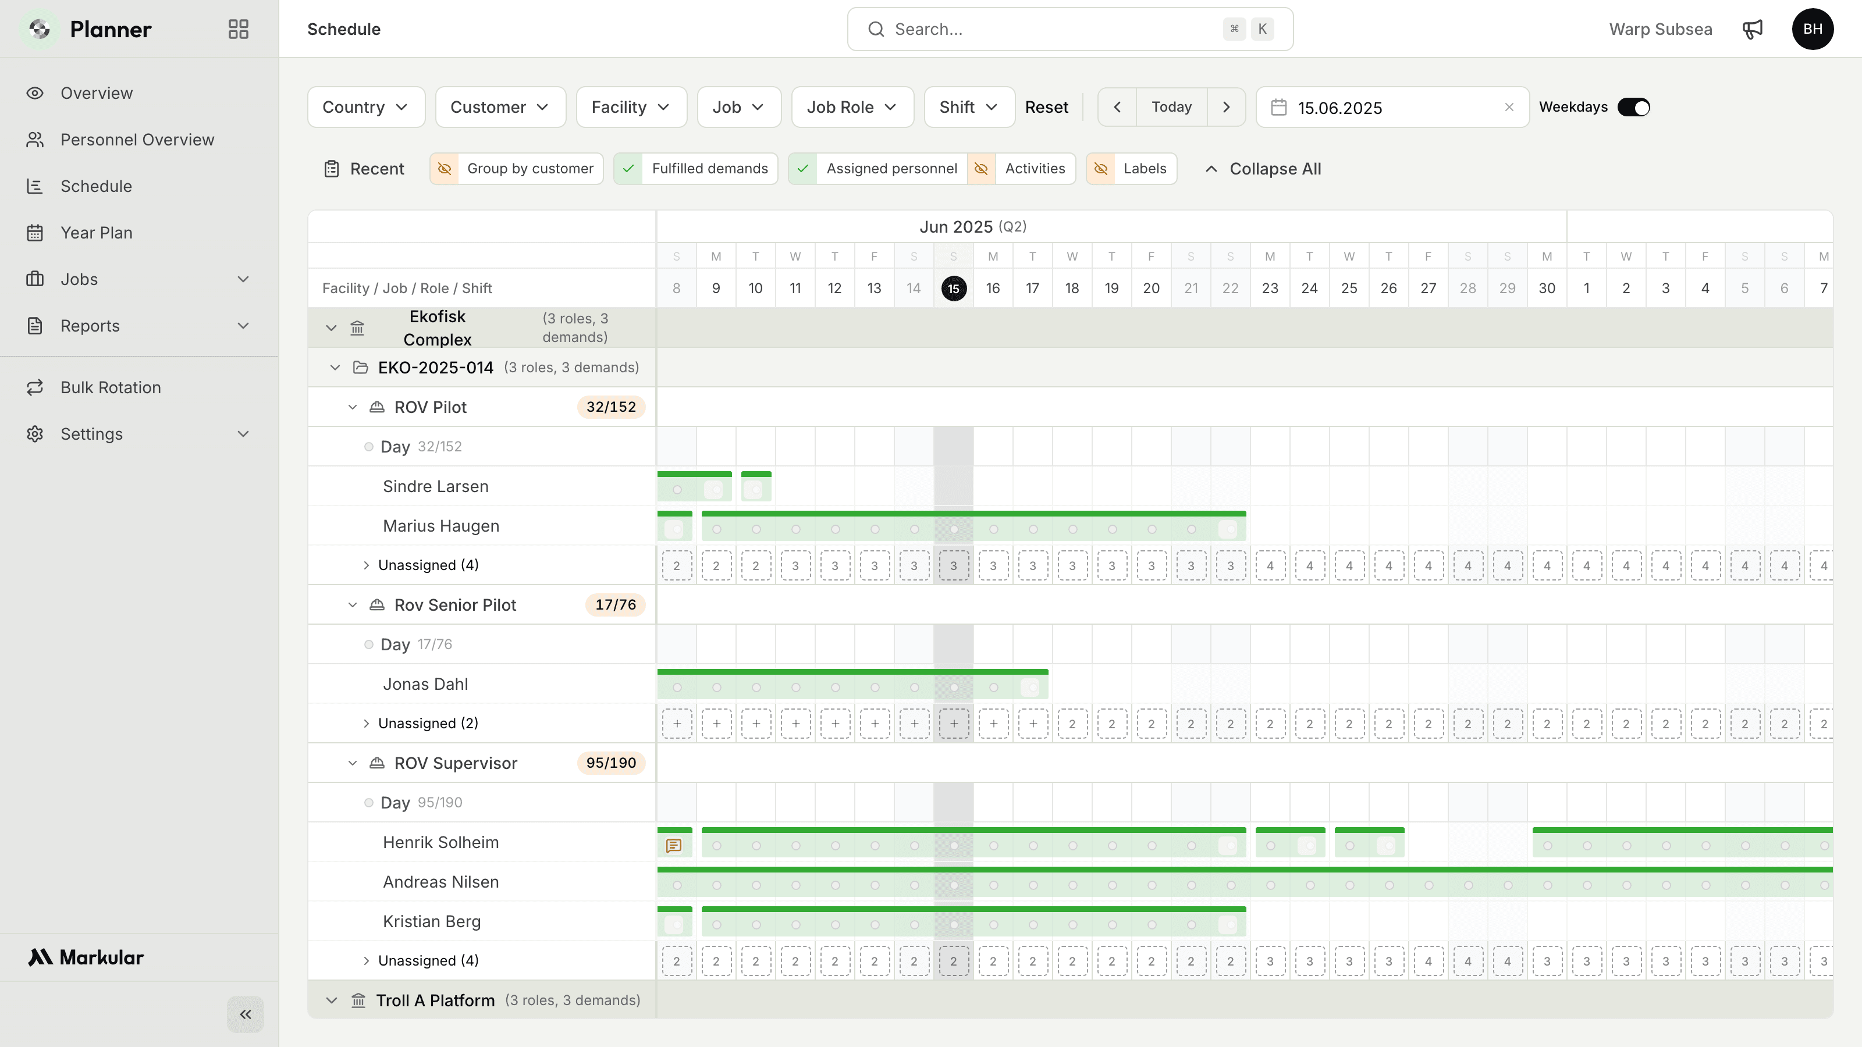Click the Today button
This screenshot has height=1047, width=1862.
(x=1171, y=107)
